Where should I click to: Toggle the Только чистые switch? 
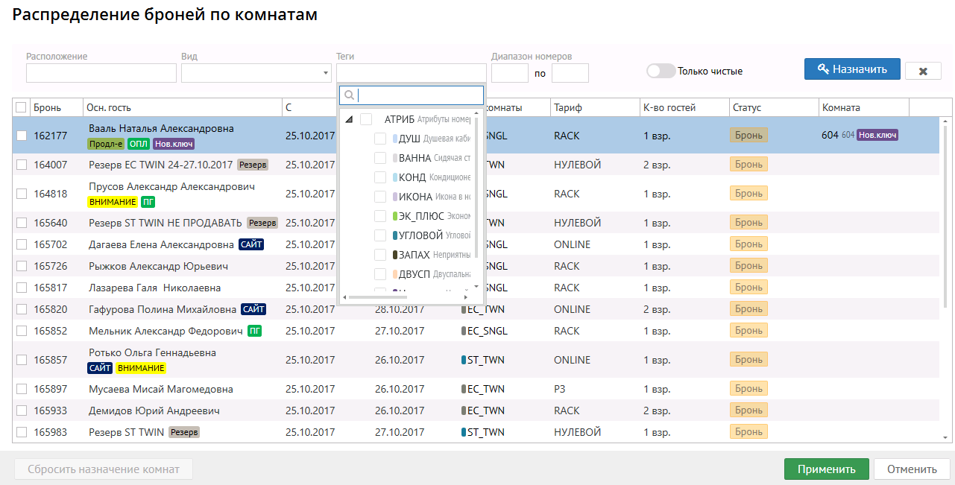[661, 71]
